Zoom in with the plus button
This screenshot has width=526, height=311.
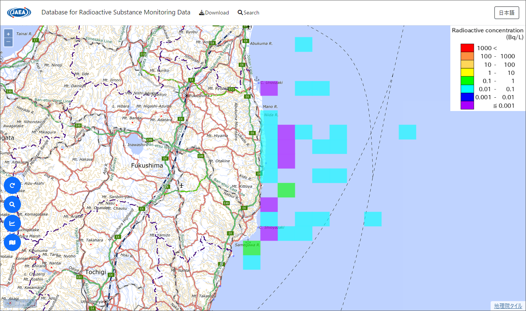click(8, 34)
